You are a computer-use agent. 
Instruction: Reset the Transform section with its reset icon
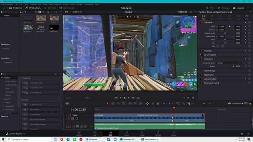[x=249, y=22]
